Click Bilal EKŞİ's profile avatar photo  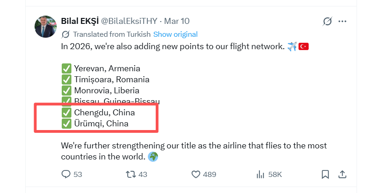tap(46, 26)
